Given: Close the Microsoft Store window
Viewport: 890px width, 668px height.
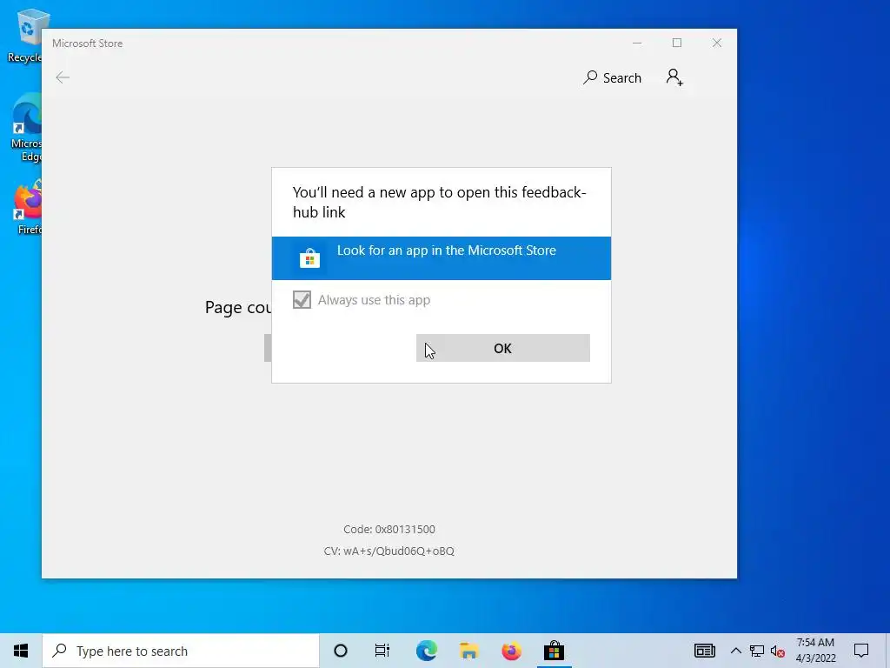Looking at the screenshot, I should tap(717, 43).
